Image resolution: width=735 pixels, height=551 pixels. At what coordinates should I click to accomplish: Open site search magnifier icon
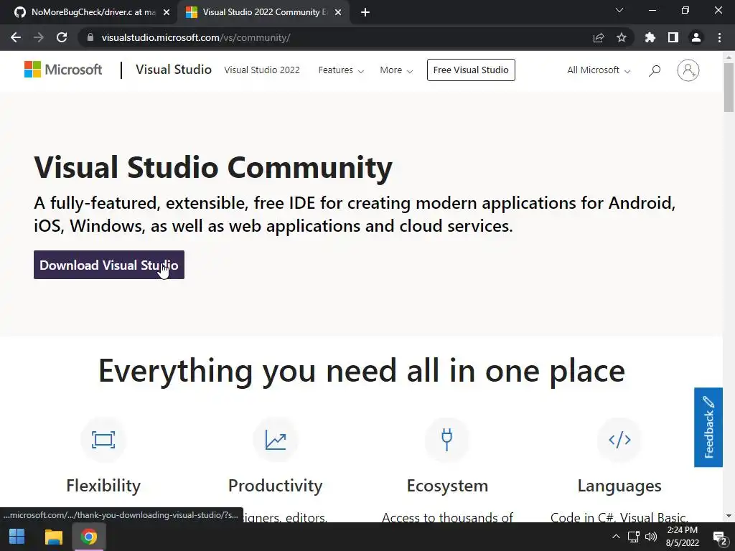655,70
